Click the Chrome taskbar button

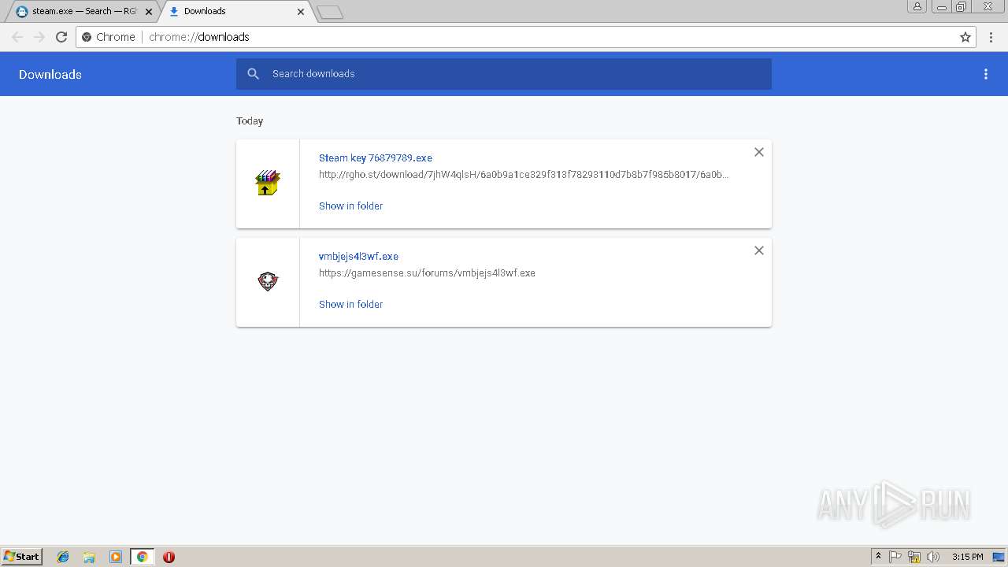pos(142,557)
